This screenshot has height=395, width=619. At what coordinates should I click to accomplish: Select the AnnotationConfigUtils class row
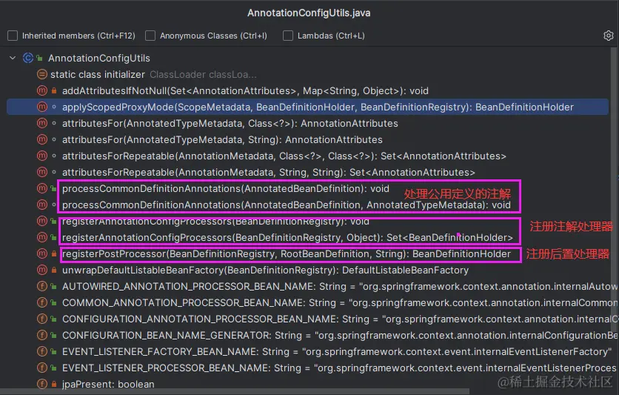pos(307,58)
